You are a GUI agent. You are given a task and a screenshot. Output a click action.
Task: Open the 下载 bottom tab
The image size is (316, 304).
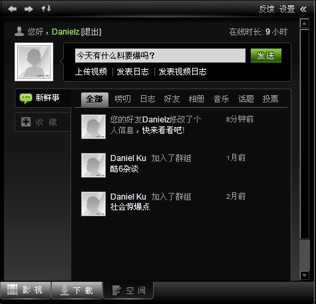(x=77, y=290)
